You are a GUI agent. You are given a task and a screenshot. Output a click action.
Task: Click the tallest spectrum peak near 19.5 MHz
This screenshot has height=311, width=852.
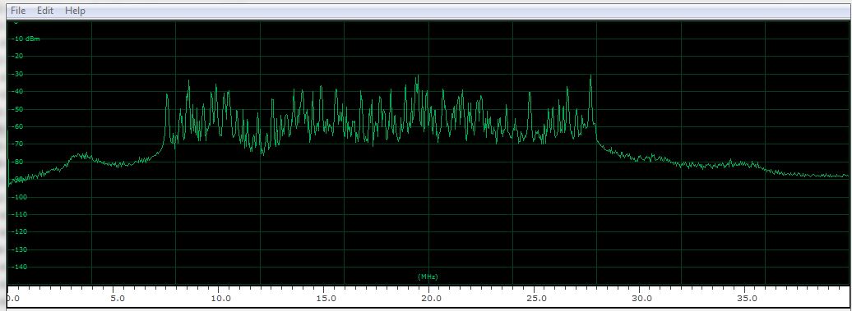[x=417, y=77]
